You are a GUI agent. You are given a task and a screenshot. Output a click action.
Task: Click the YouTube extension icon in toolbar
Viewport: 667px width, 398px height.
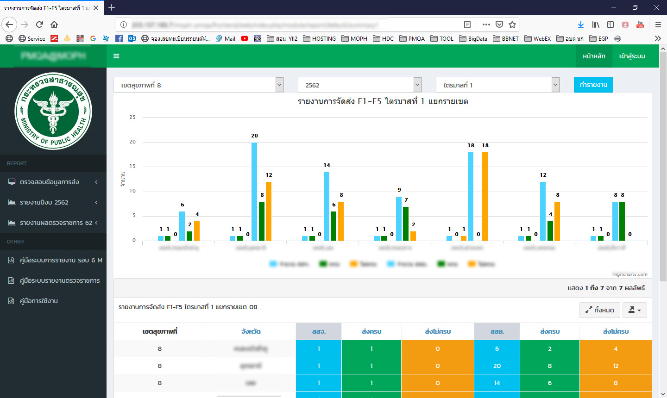tap(640, 25)
